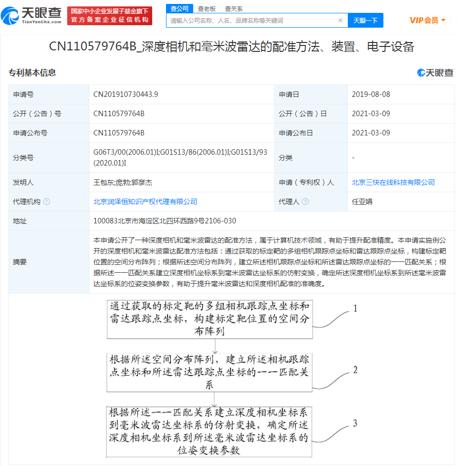Open the help icon beside 代理人
The width and height of the screenshot is (457, 466).
305,202
